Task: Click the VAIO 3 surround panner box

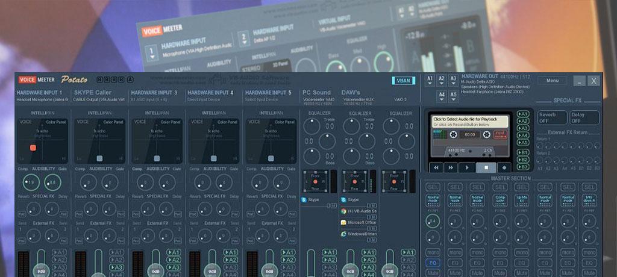Action: [x=394, y=181]
